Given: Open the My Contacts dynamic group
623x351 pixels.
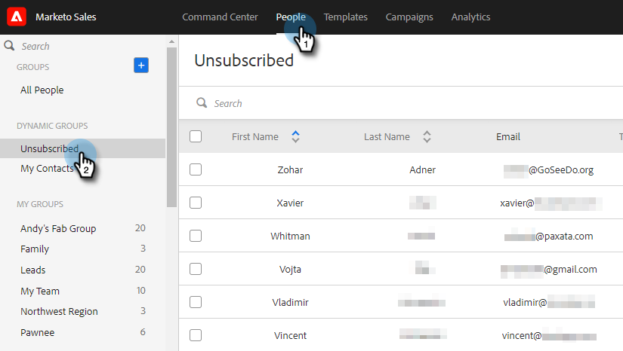Looking at the screenshot, I should [x=47, y=169].
